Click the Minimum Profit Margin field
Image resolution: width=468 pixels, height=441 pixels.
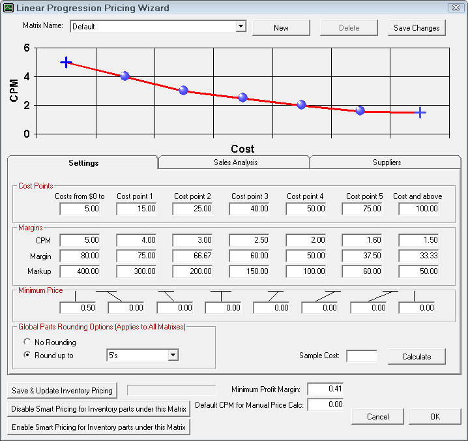pyautogui.click(x=325, y=389)
